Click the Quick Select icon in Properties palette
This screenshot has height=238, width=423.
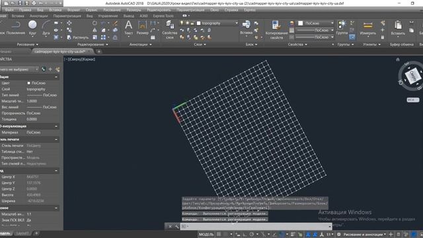58,69
